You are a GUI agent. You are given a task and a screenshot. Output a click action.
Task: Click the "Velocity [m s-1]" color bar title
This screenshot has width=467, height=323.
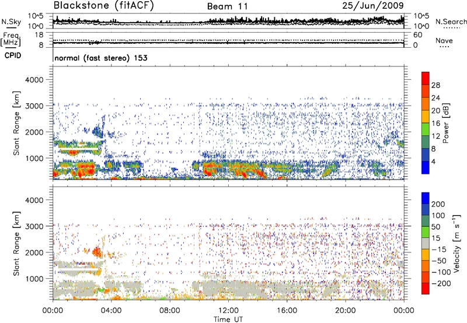click(x=457, y=243)
